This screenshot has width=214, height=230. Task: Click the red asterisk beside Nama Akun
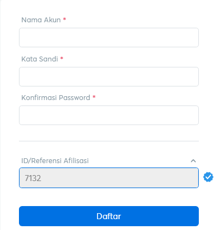tap(64, 19)
